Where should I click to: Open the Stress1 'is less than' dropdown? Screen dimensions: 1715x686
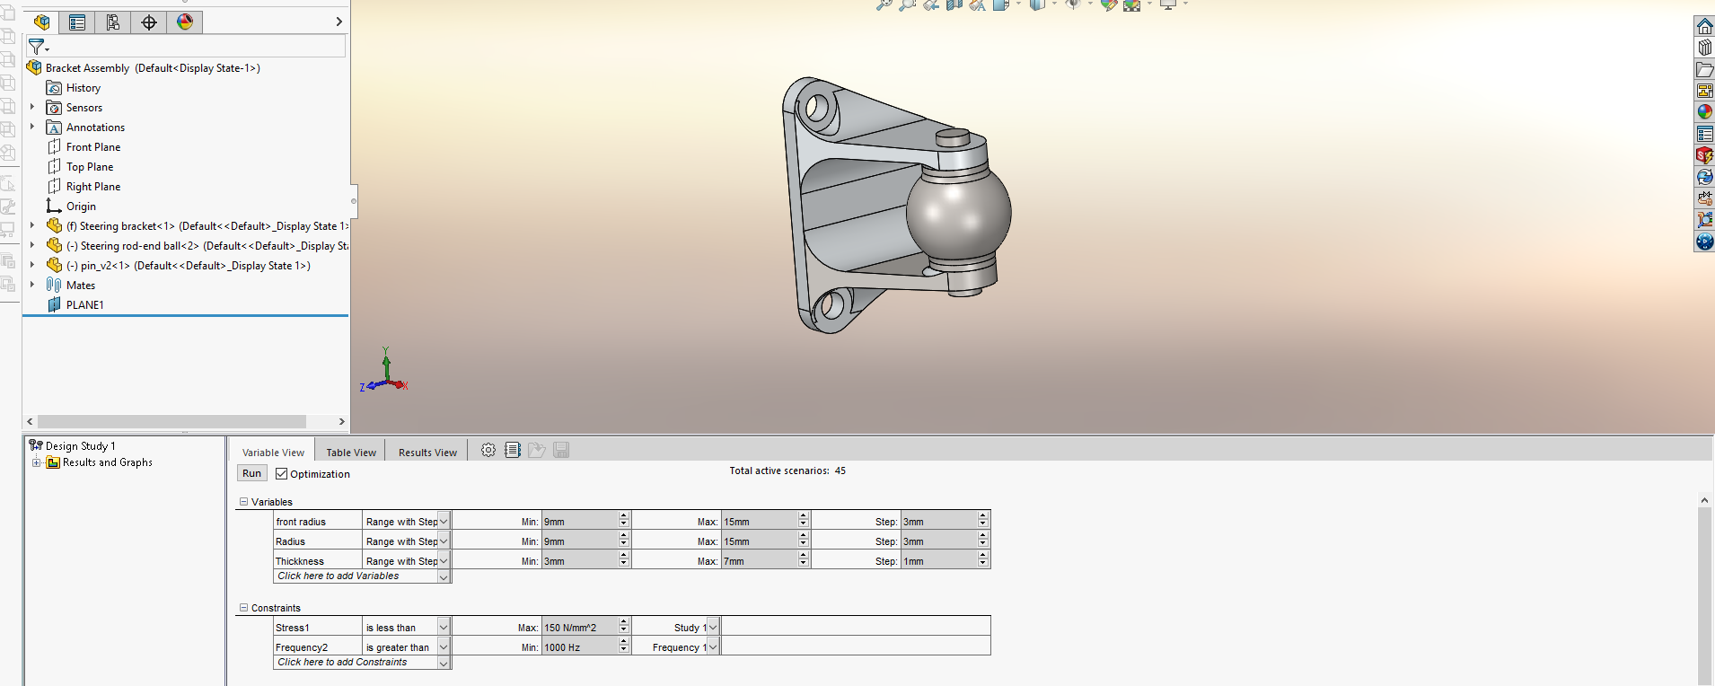(x=444, y=628)
